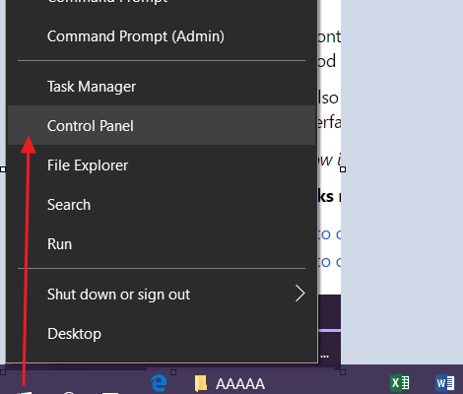
Task: Click the bottom-right image selection handle
Action: pyautogui.click(x=343, y=372)
